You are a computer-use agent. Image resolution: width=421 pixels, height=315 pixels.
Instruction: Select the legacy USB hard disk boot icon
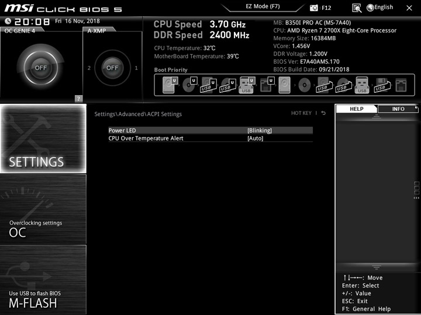point(324,85)
